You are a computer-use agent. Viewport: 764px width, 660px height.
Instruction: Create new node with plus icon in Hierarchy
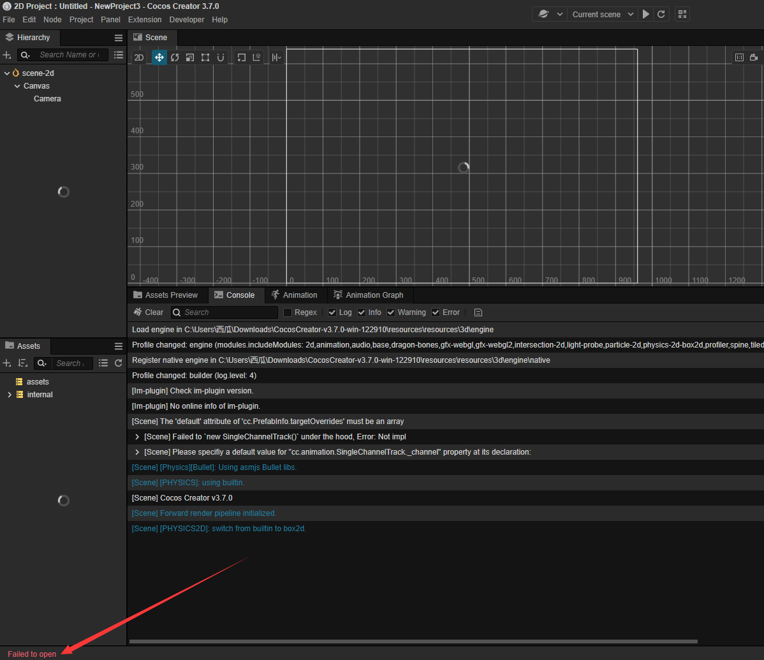pos(6,55)
